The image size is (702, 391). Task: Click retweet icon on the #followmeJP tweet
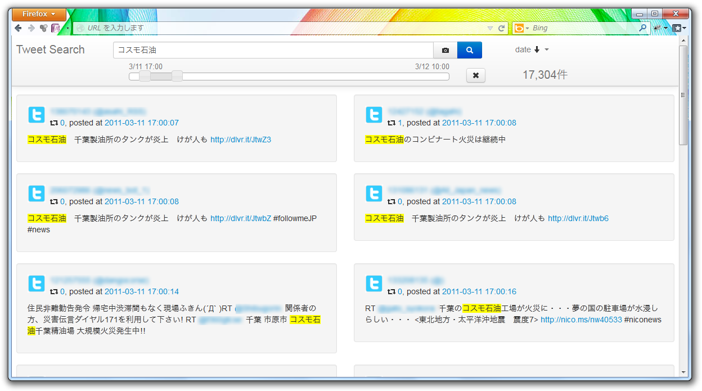(x=54, y=201)
